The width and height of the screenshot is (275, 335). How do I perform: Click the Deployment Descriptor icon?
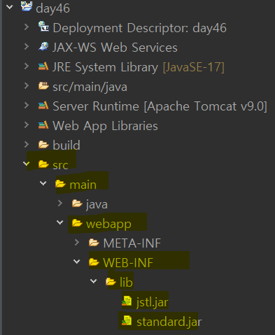tap(43, 26)
